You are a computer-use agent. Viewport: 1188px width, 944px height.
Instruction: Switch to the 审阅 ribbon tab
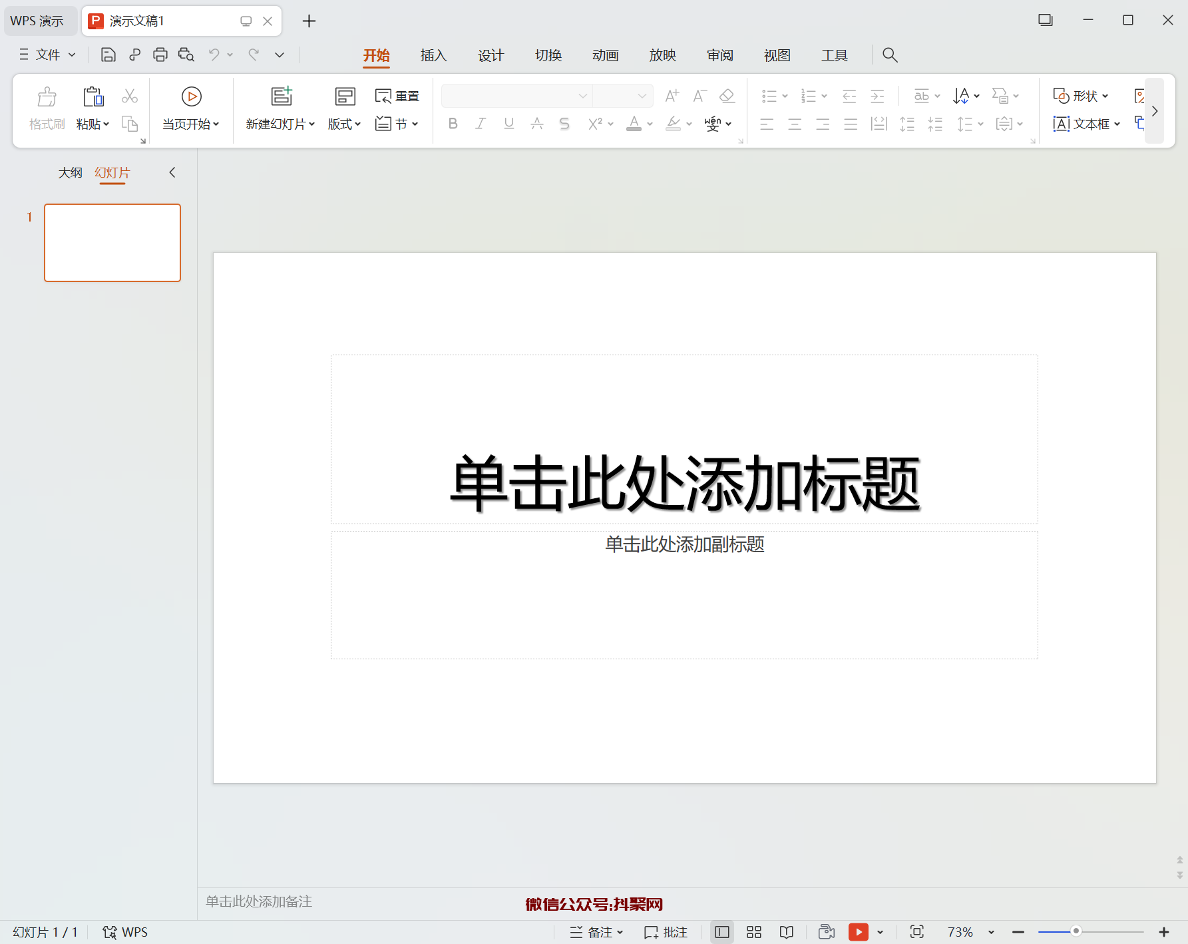(719, 55)
